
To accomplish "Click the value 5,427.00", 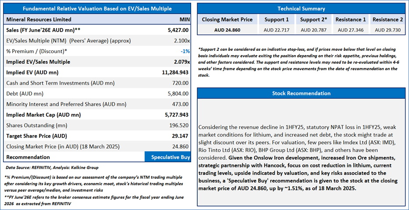I will (178, 30).
